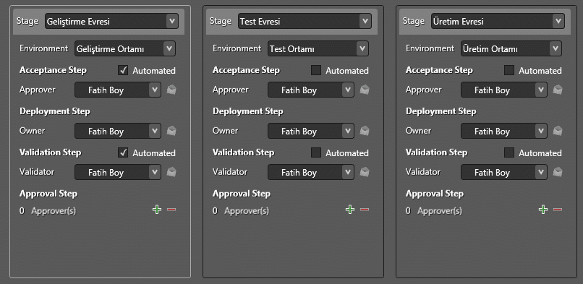The height and width of the screenshot is (284, 583).
Task: Uncheck Validation Step Automated in Geliştirme Evresi
Action: coord(123,152)
